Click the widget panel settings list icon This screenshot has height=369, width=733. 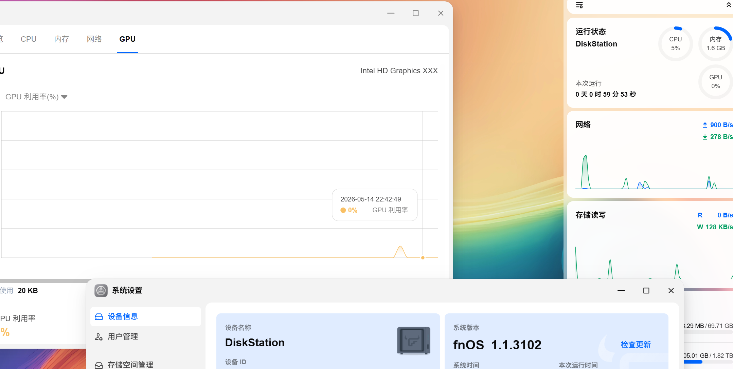click(579, 5)
